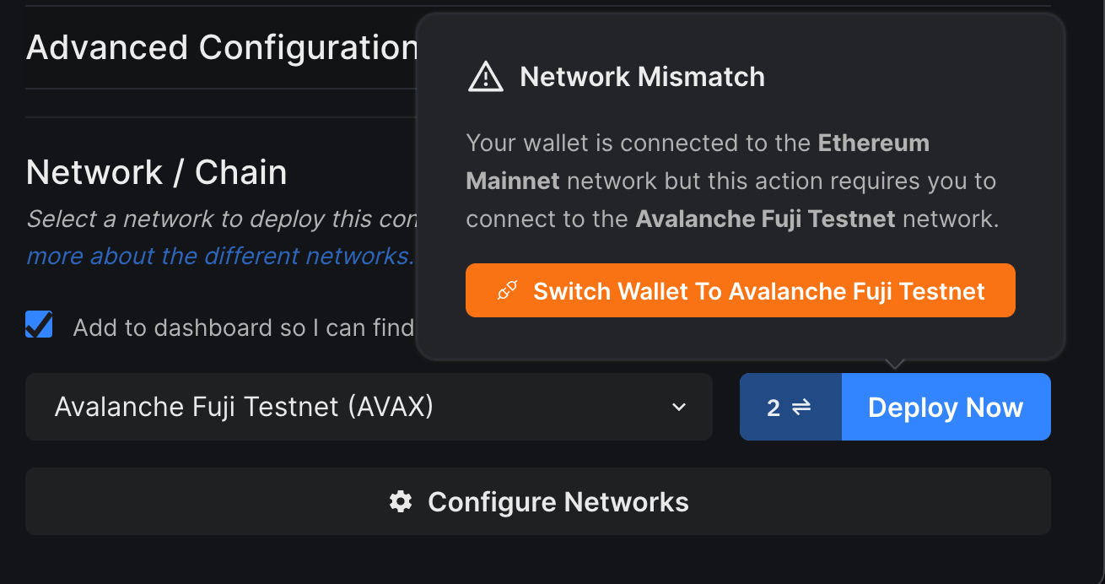Image resolution: width=1105 pixels, height=584 pixels.
Task: Click the Network Mismatch dialog title
Action: click(x=642, y=77)
